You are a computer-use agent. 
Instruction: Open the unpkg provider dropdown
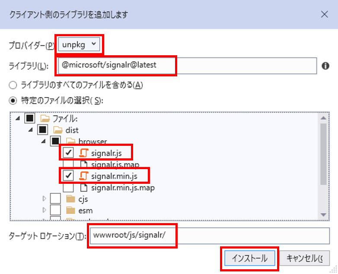pos(80,44)
